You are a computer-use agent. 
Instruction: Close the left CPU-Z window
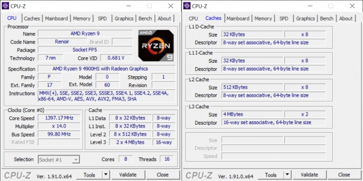171,6
